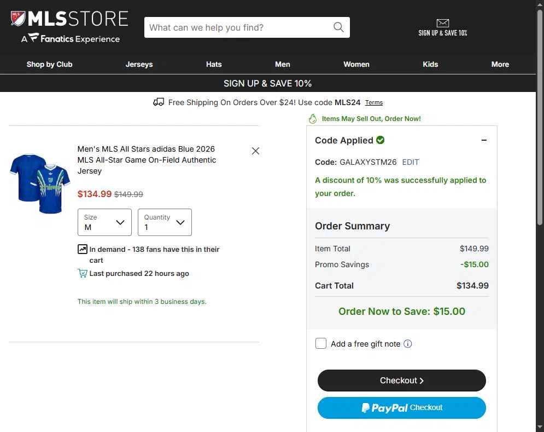Pay with PayPal Checkout button
The width and height of the screenshot is (544, 432).
(x=401, y=408)
